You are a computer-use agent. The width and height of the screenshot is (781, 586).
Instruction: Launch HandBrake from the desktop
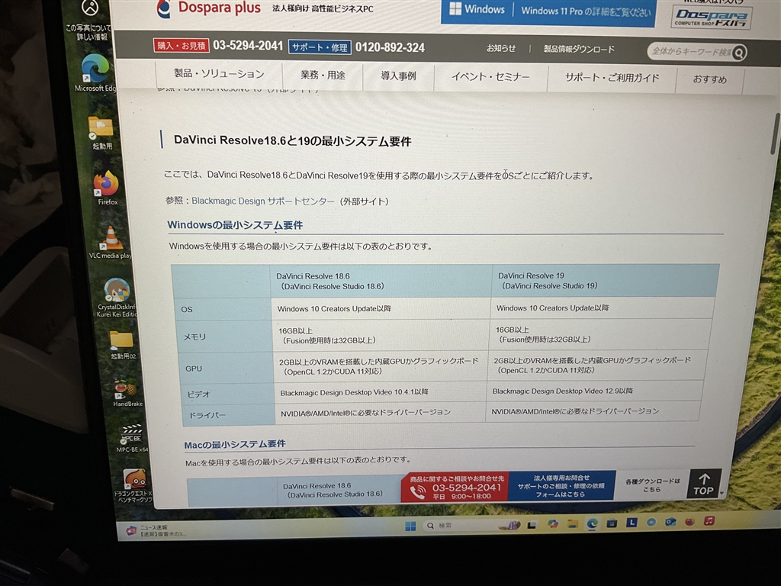point(127,393)
